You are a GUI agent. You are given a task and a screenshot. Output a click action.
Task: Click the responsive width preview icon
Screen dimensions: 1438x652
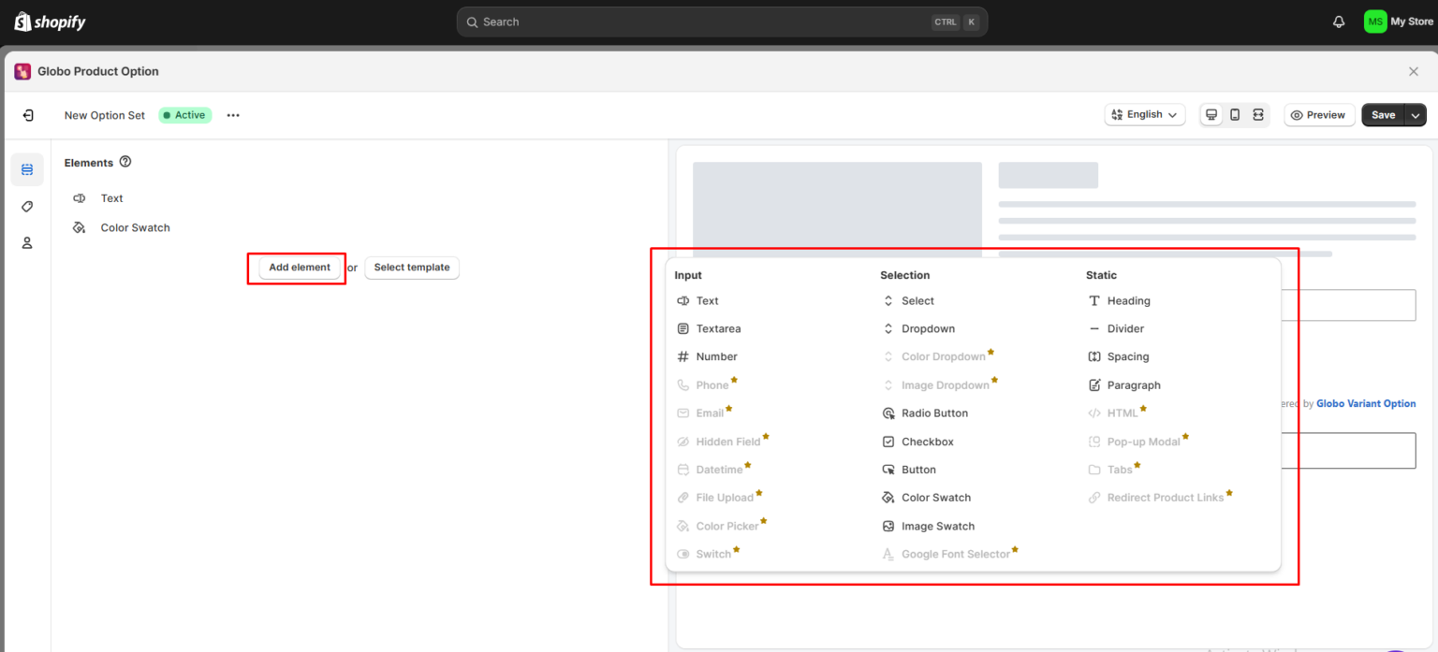click(1257, 114)
